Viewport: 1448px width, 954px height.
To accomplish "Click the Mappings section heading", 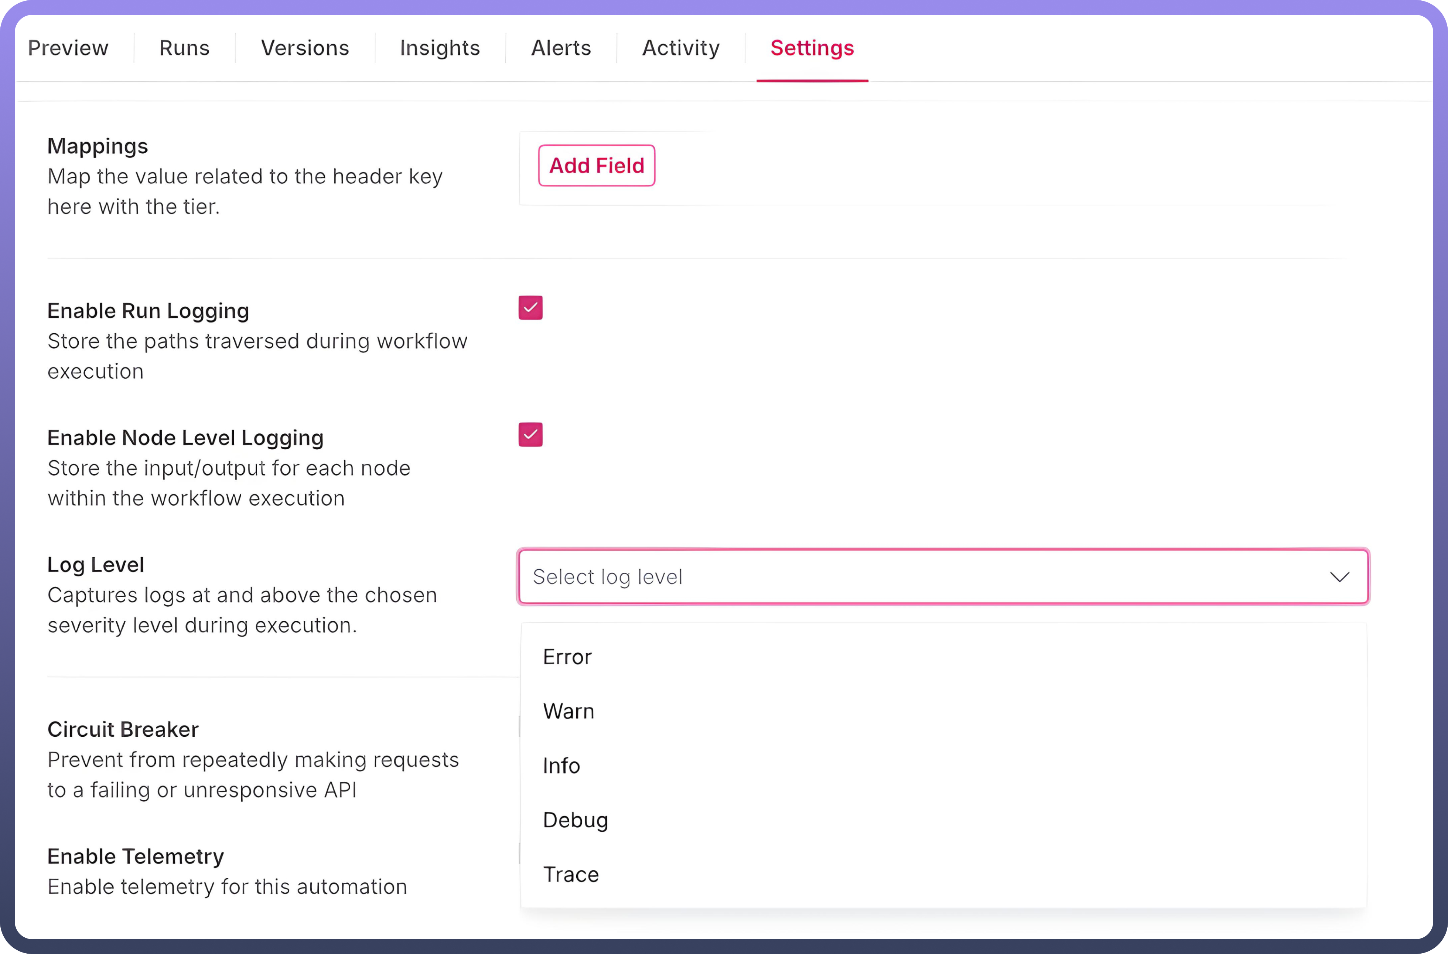I will [98, 147].
